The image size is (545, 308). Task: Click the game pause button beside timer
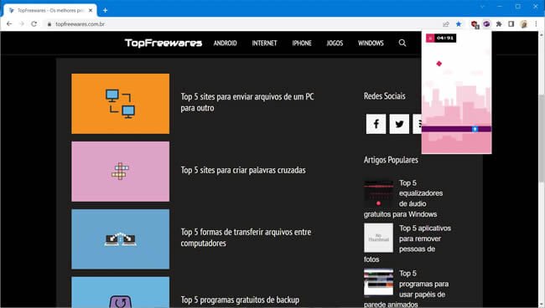pyautogui.click(x=430, y=38)
